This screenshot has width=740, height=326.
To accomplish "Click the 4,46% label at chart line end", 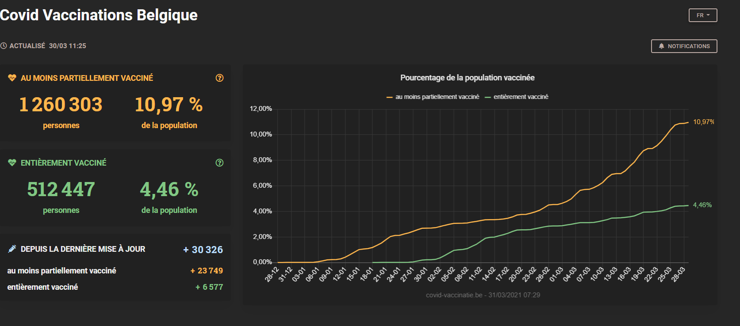I will pyautogui.click(x=702, y=205).
